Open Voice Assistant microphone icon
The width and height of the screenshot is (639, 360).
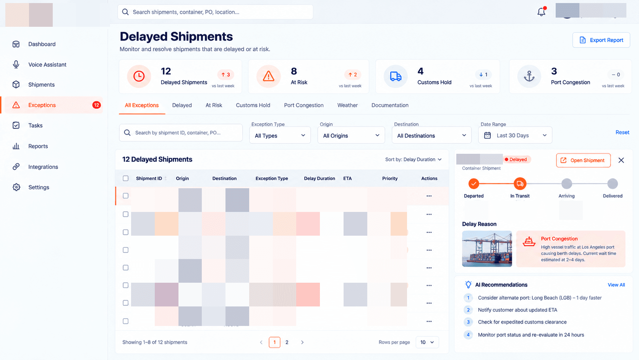click(16, 65)
